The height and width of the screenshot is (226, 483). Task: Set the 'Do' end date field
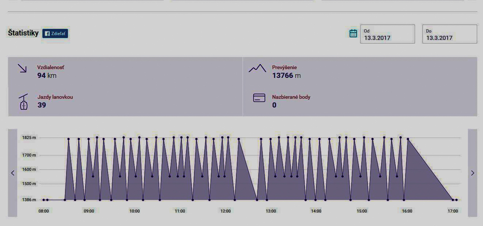point(450,34)
